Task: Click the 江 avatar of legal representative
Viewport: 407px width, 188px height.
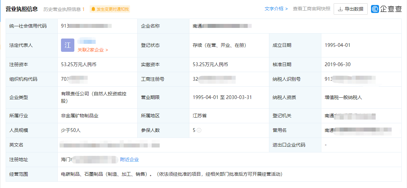Action: tap(68, 45)
